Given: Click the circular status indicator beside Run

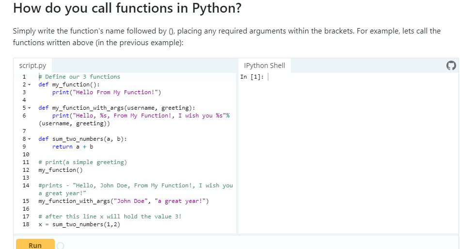Looking at the screenshot, I should click(x=60, y=246).
